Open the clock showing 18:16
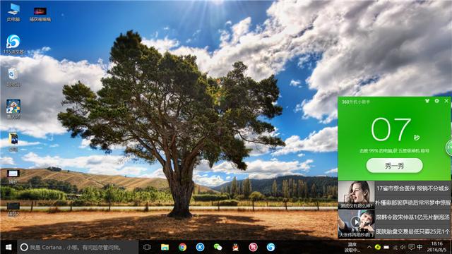The width and height of the screenshot is (452, 254). pos(436,247)
